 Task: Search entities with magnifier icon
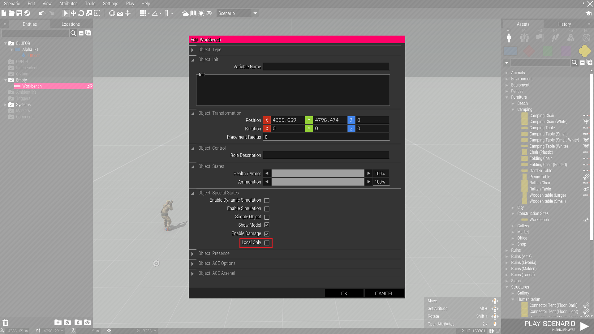click(73, 33)
